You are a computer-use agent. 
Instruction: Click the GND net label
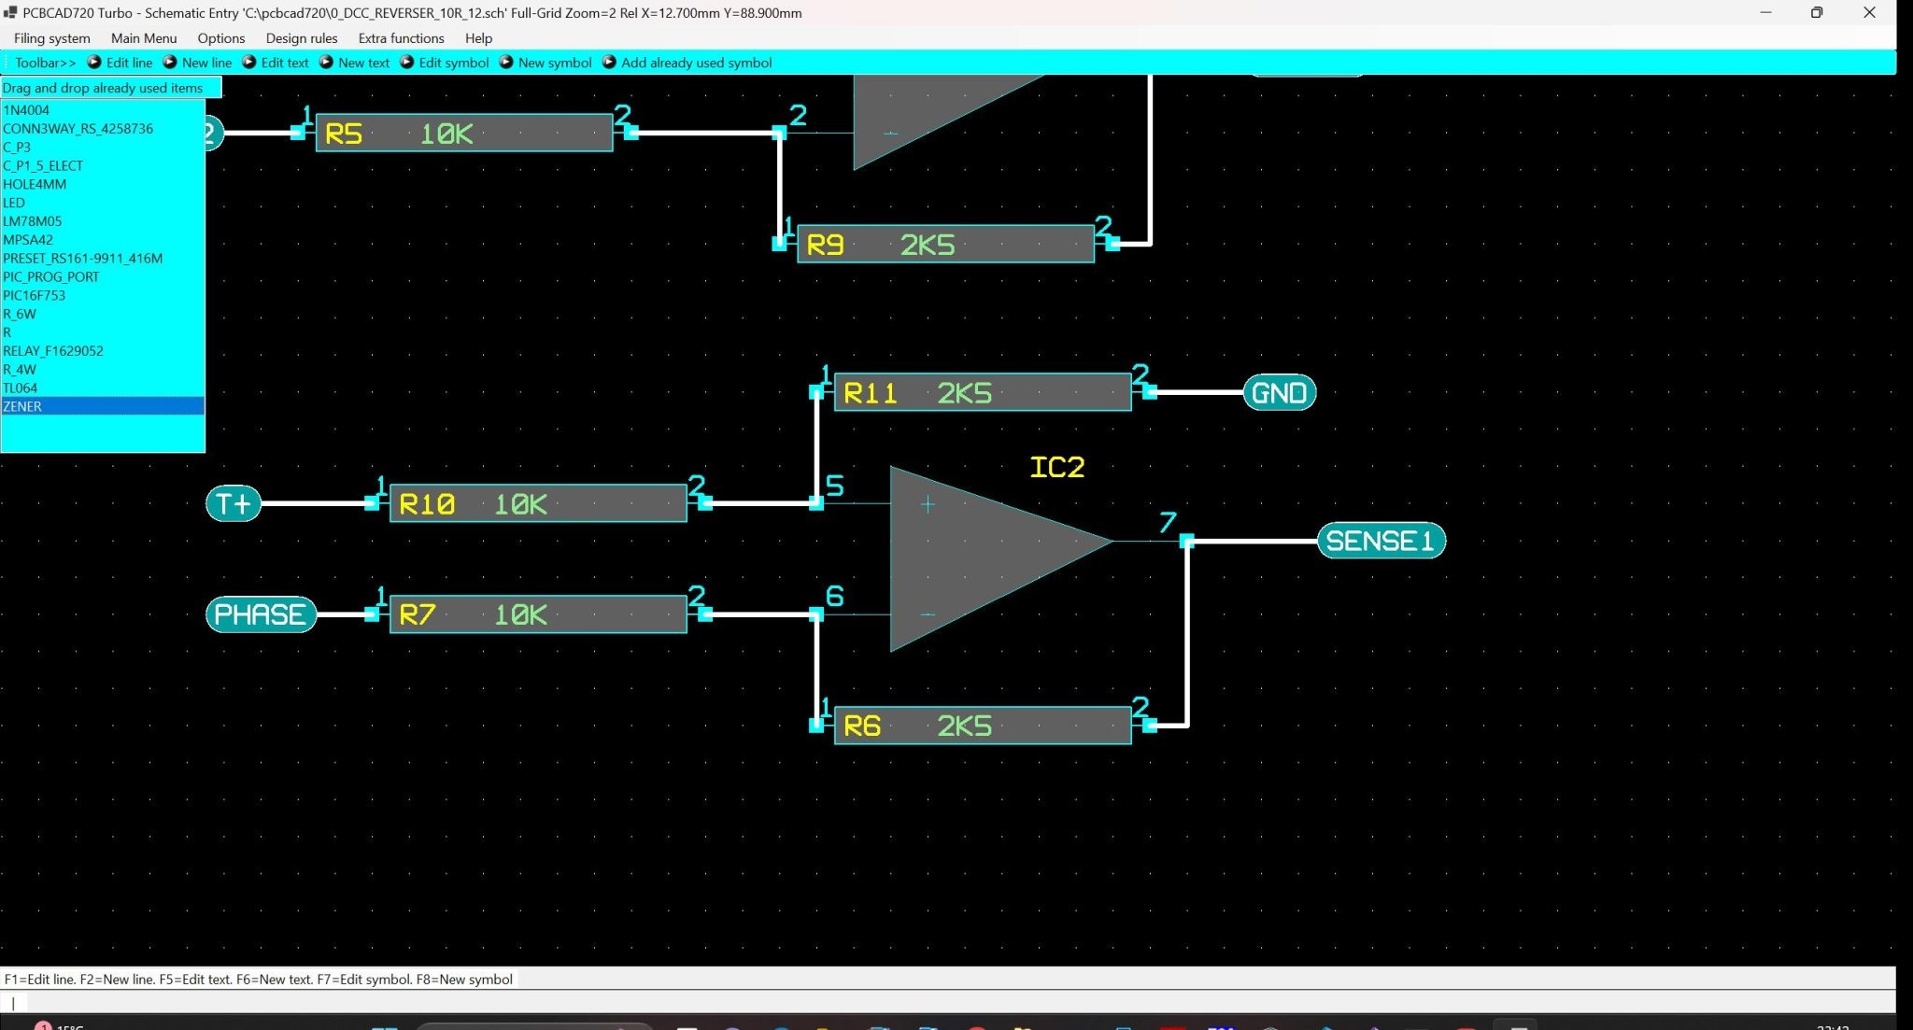pos(1279,392)
